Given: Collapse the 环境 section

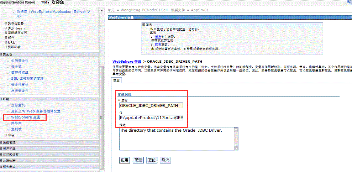Looking at the screenshot, I should point(1,99).
